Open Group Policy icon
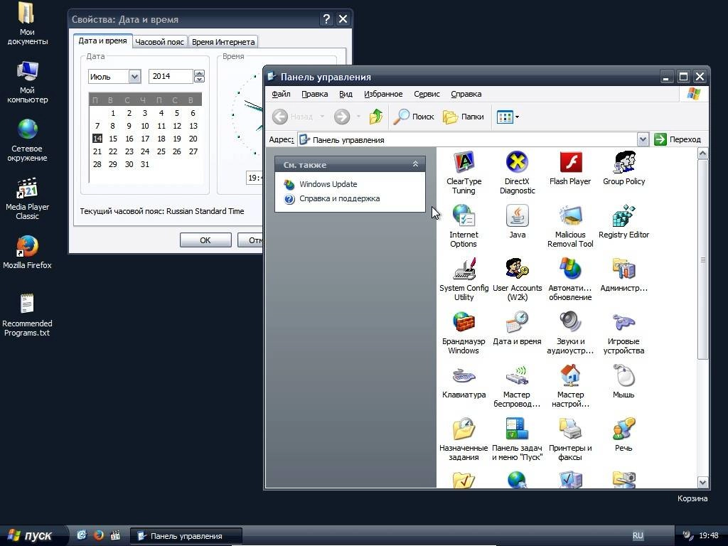The height and width of the screenshot is (546, 728). (623, 168)
